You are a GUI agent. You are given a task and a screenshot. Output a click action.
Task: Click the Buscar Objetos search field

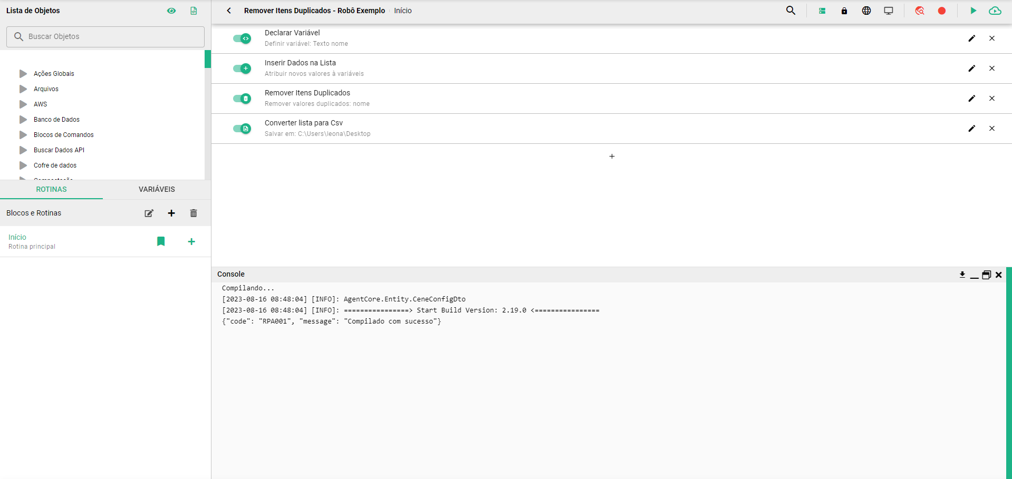[105, 37]
